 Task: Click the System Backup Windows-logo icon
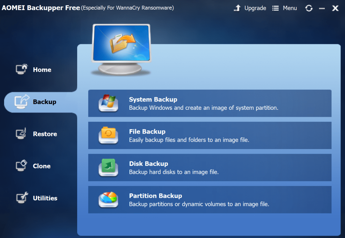[x=108, y=103]
